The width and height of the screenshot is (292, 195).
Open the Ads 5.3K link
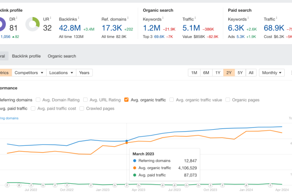[240, 37]
